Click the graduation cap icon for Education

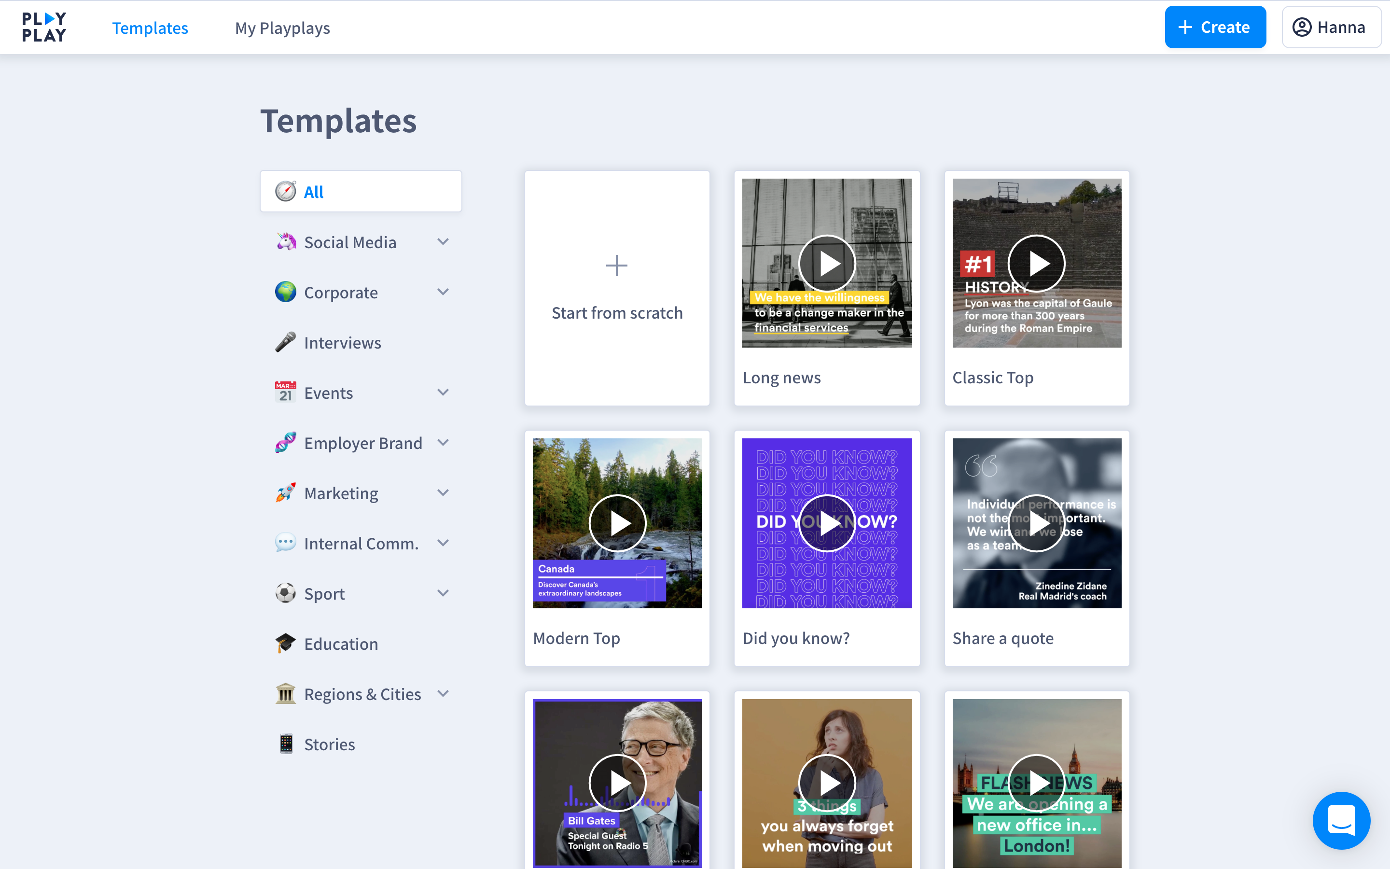[285, 643]
